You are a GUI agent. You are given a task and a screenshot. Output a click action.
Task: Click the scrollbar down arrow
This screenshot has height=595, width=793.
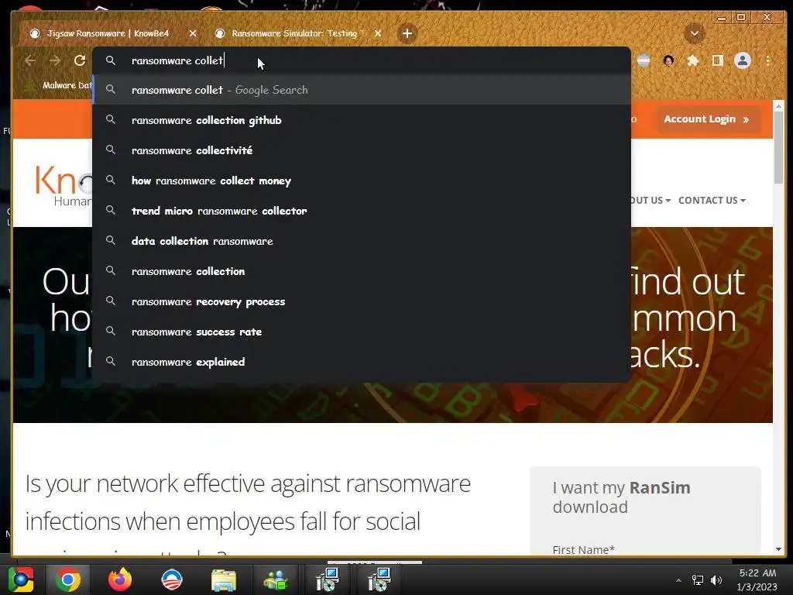pyautogui.click(x=778, y=549)
